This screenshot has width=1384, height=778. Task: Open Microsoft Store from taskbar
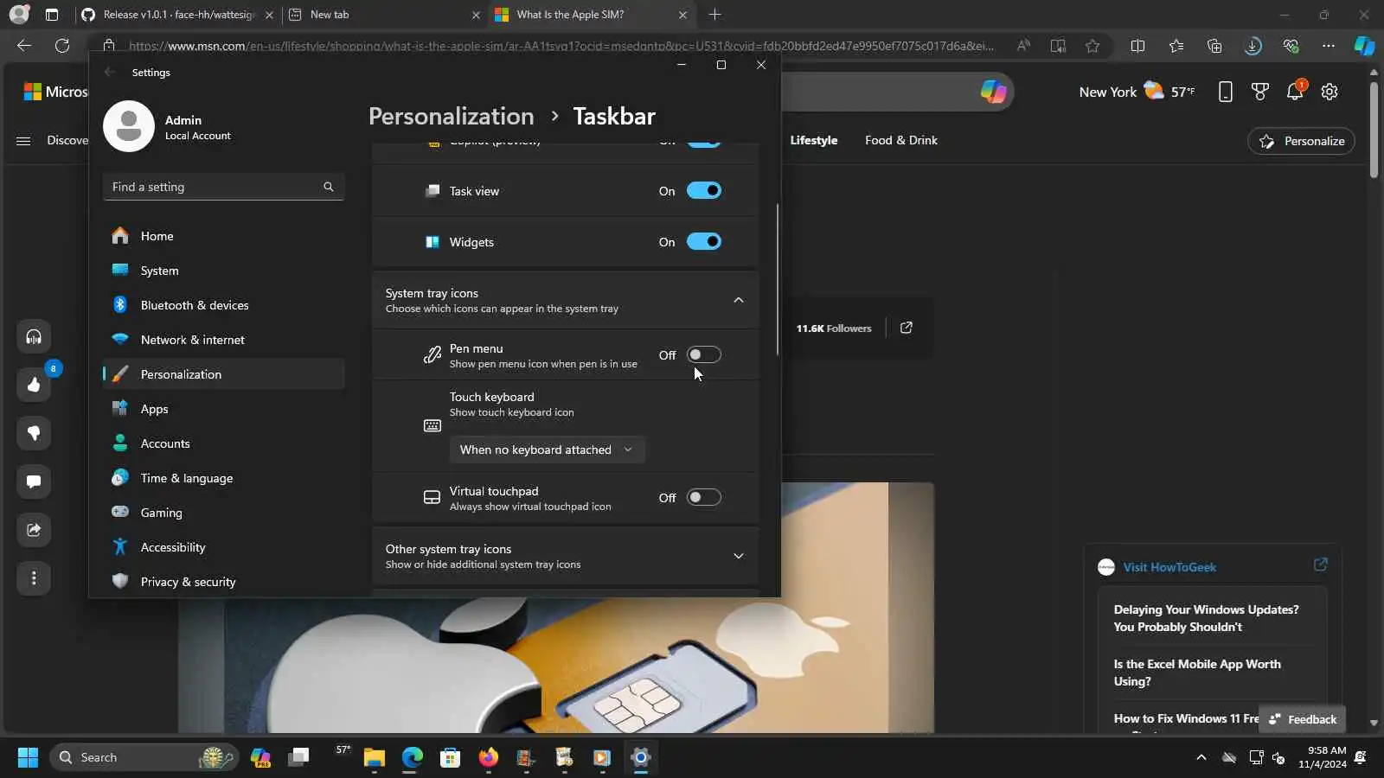450,758
